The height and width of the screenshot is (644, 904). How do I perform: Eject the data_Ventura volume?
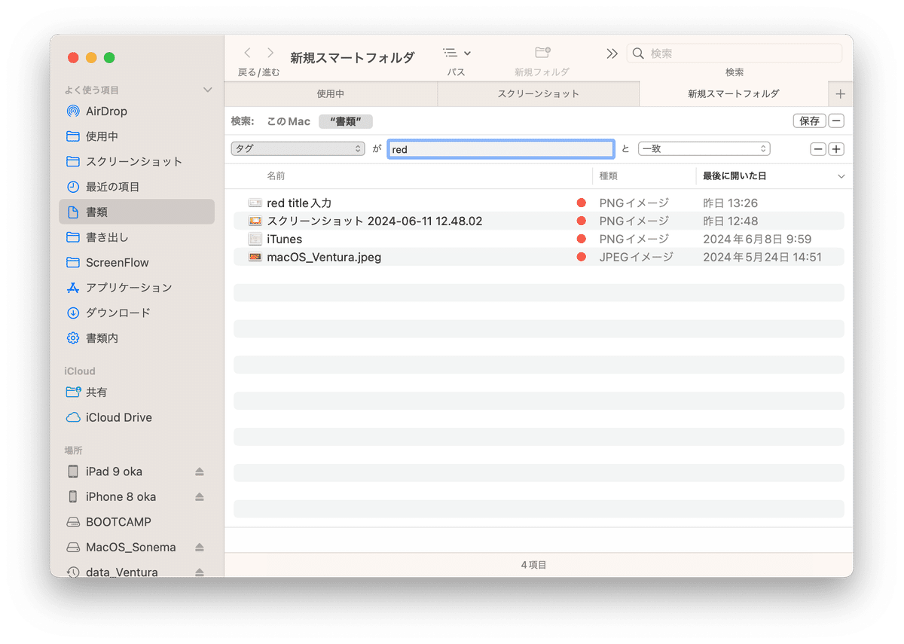coord(200,572)
